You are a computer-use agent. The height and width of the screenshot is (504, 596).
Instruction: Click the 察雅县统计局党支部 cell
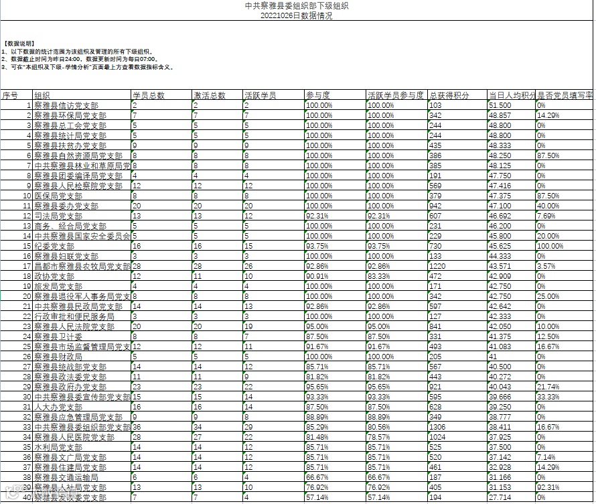tap(81, 135)
